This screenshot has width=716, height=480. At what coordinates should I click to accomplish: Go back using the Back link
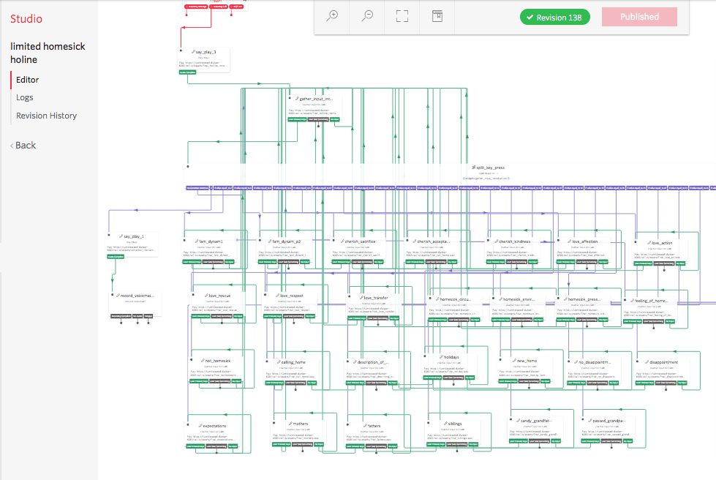coord(23,145)
